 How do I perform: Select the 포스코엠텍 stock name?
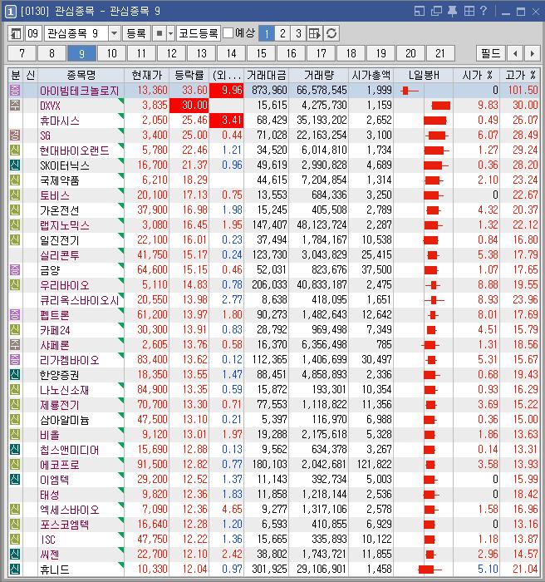65,525
